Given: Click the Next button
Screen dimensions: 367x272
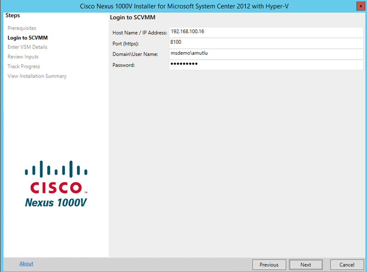Looking at the screenshot, I should point(306,265).
